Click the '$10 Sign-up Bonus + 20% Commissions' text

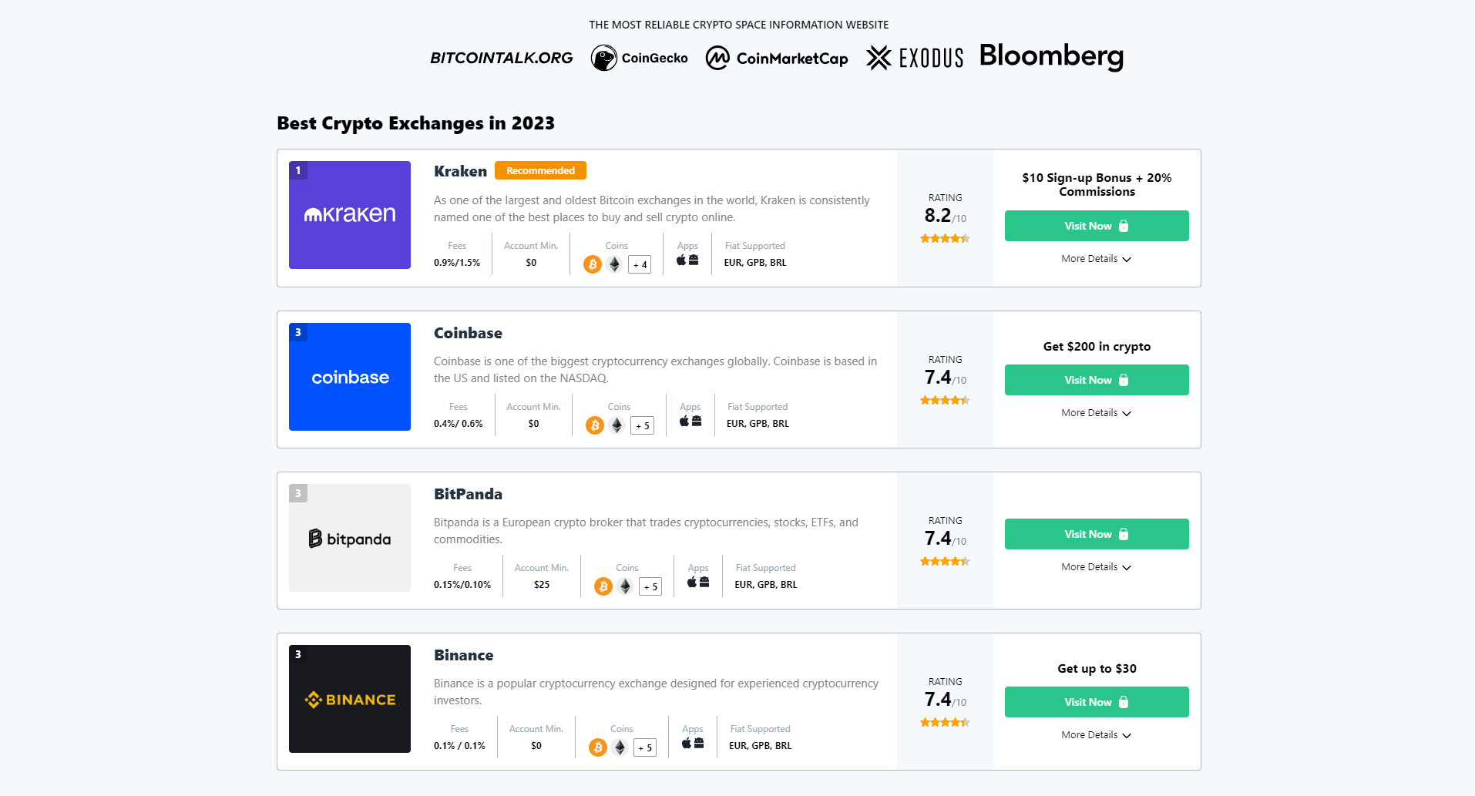pos(1097,185)
